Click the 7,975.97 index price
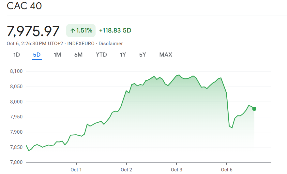Viewport: 287px width, 174px height. point(33,31)
